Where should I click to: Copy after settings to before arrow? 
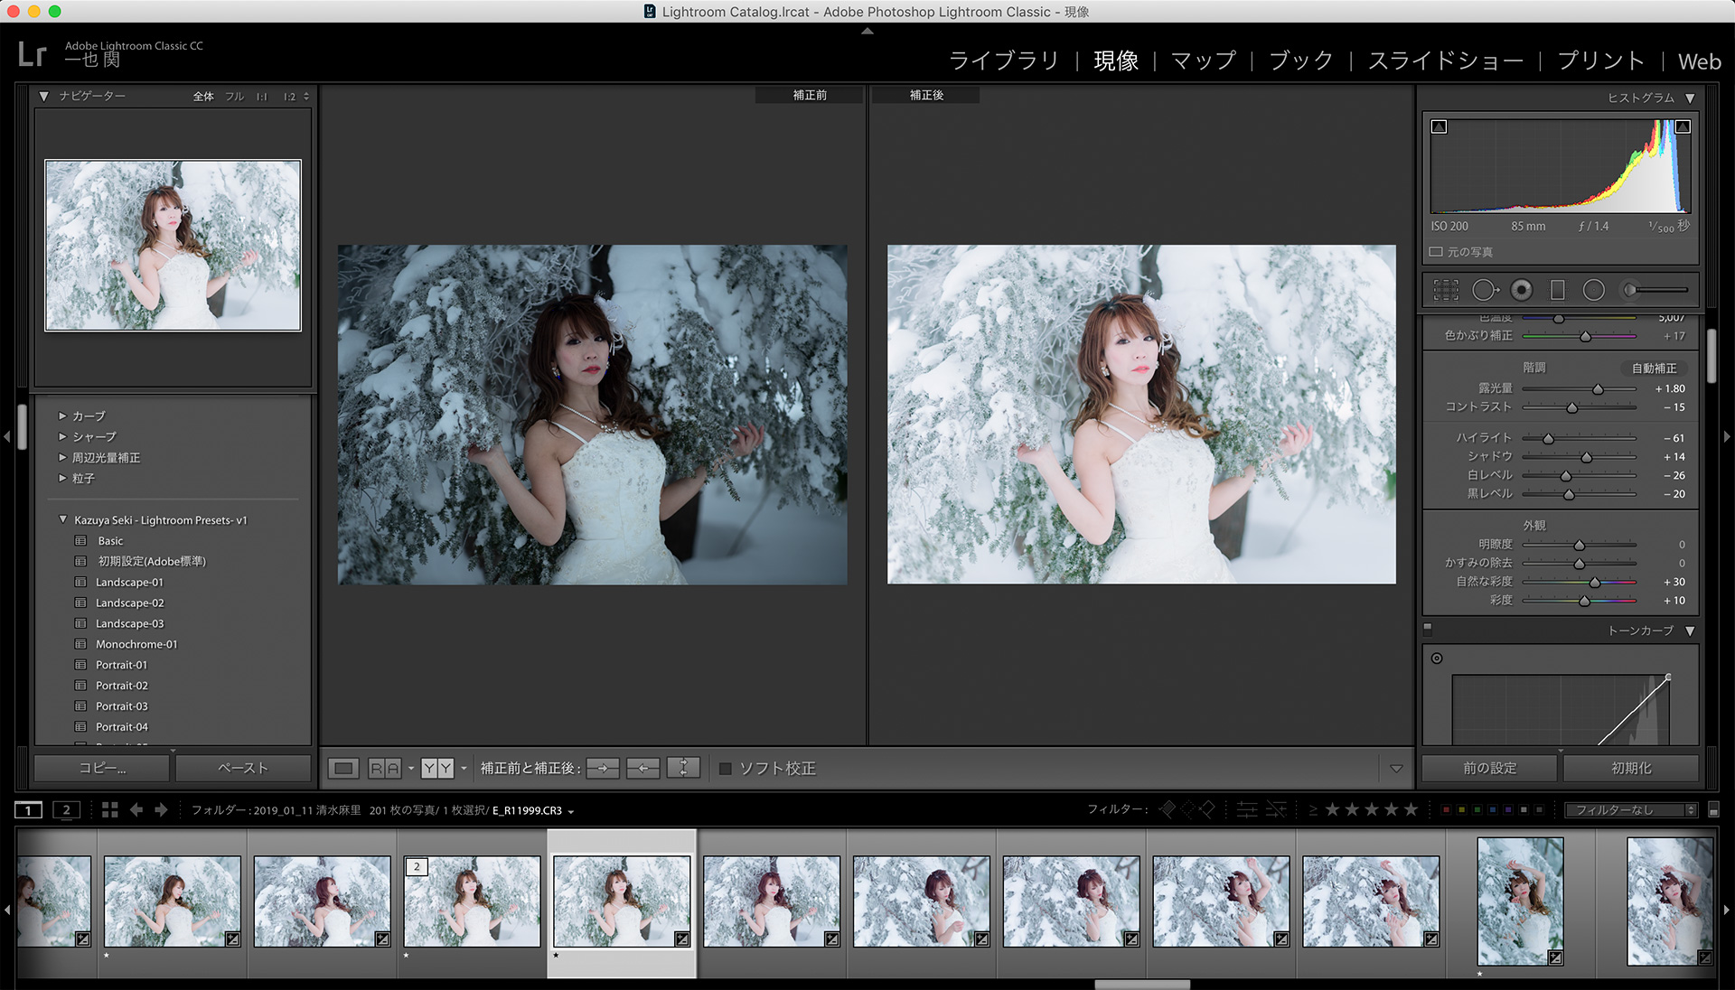click(x=643, y=769)
